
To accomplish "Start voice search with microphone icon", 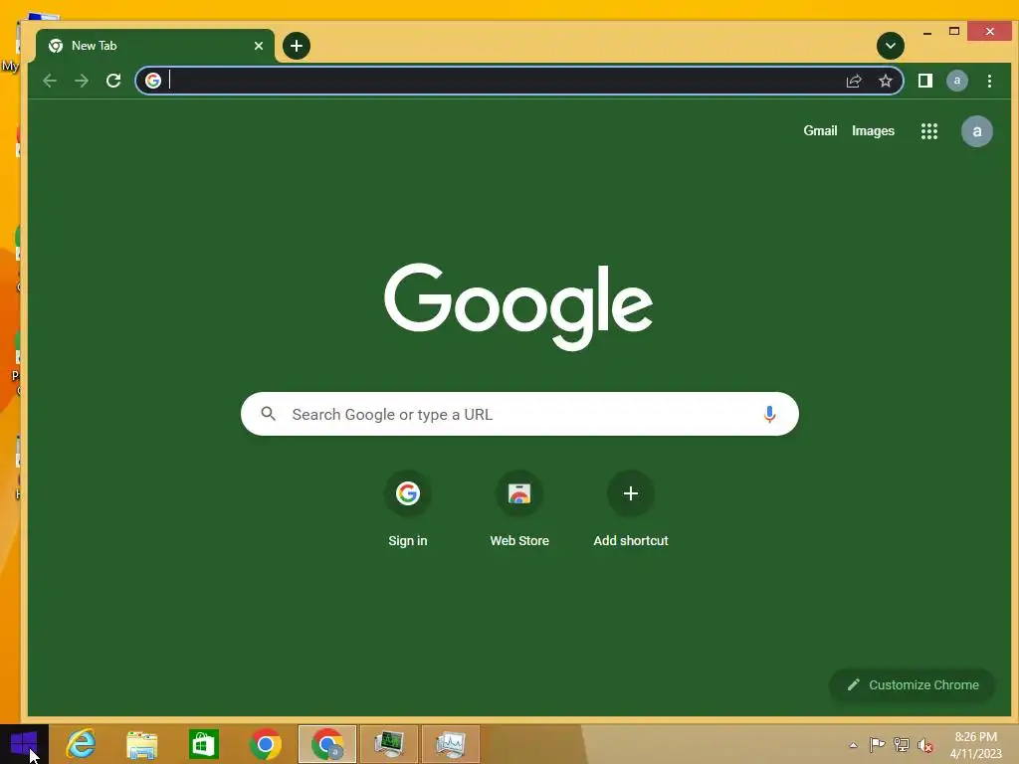I will (769, 414).
